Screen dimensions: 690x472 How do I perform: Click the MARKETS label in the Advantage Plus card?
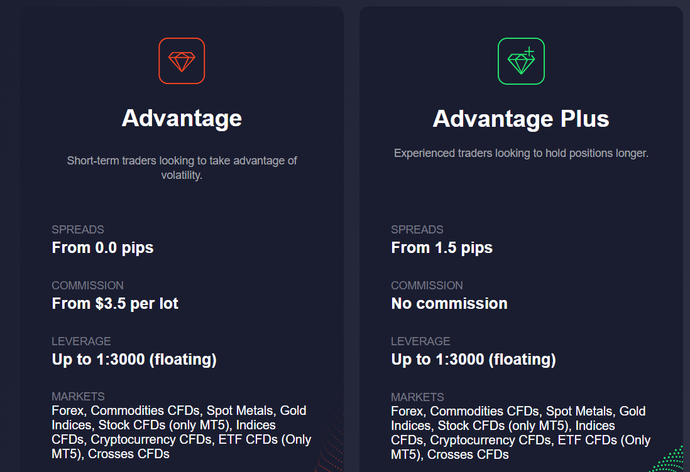point(417,397)
